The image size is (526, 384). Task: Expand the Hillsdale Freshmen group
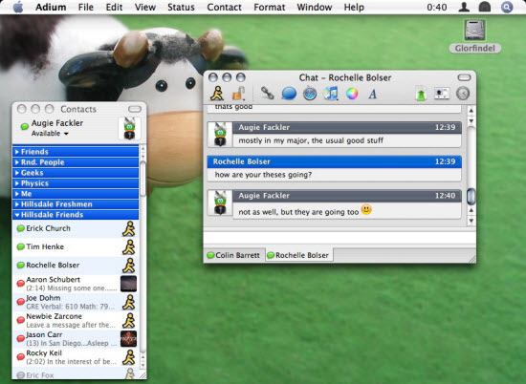76,204
